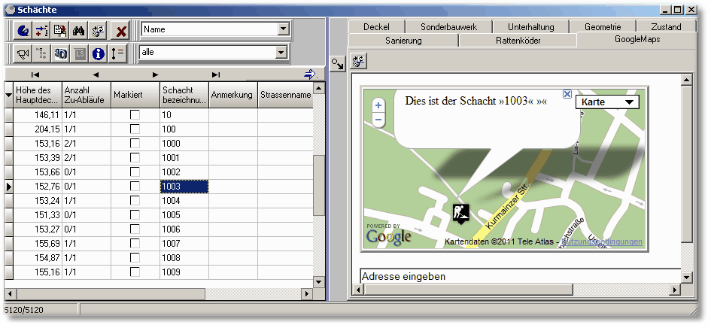This screenshot has width=711, height=328.
Task: Switch to the Zustand tab
Action: tap(666, 27)
